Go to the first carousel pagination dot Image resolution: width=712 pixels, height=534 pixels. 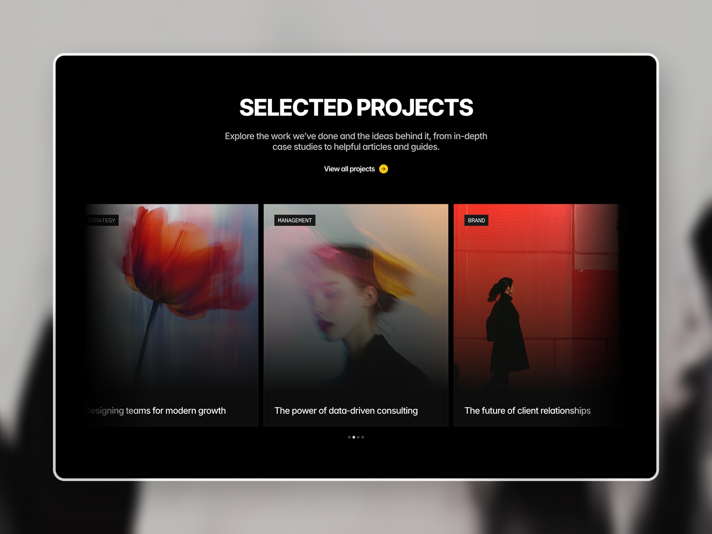pyautogui.click(x=349, y=437)
